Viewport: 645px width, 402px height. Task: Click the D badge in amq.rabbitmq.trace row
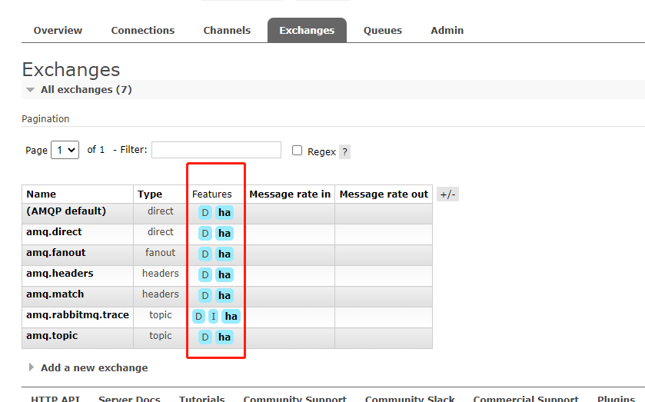[198, 316]
